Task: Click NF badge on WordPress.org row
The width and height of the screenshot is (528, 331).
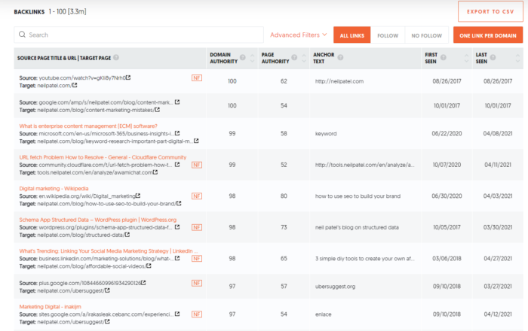Action: pos(197,227)
